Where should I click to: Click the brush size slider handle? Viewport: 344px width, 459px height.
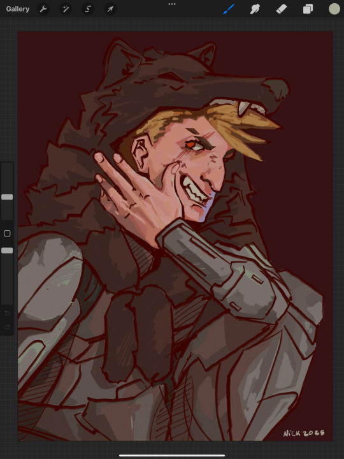click(x=7, y=197)
